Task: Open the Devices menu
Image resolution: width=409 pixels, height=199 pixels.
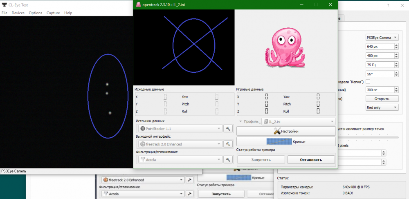Action: (x=18, y=13)
